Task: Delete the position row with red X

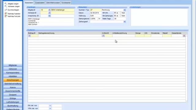Action: [184, 36]
